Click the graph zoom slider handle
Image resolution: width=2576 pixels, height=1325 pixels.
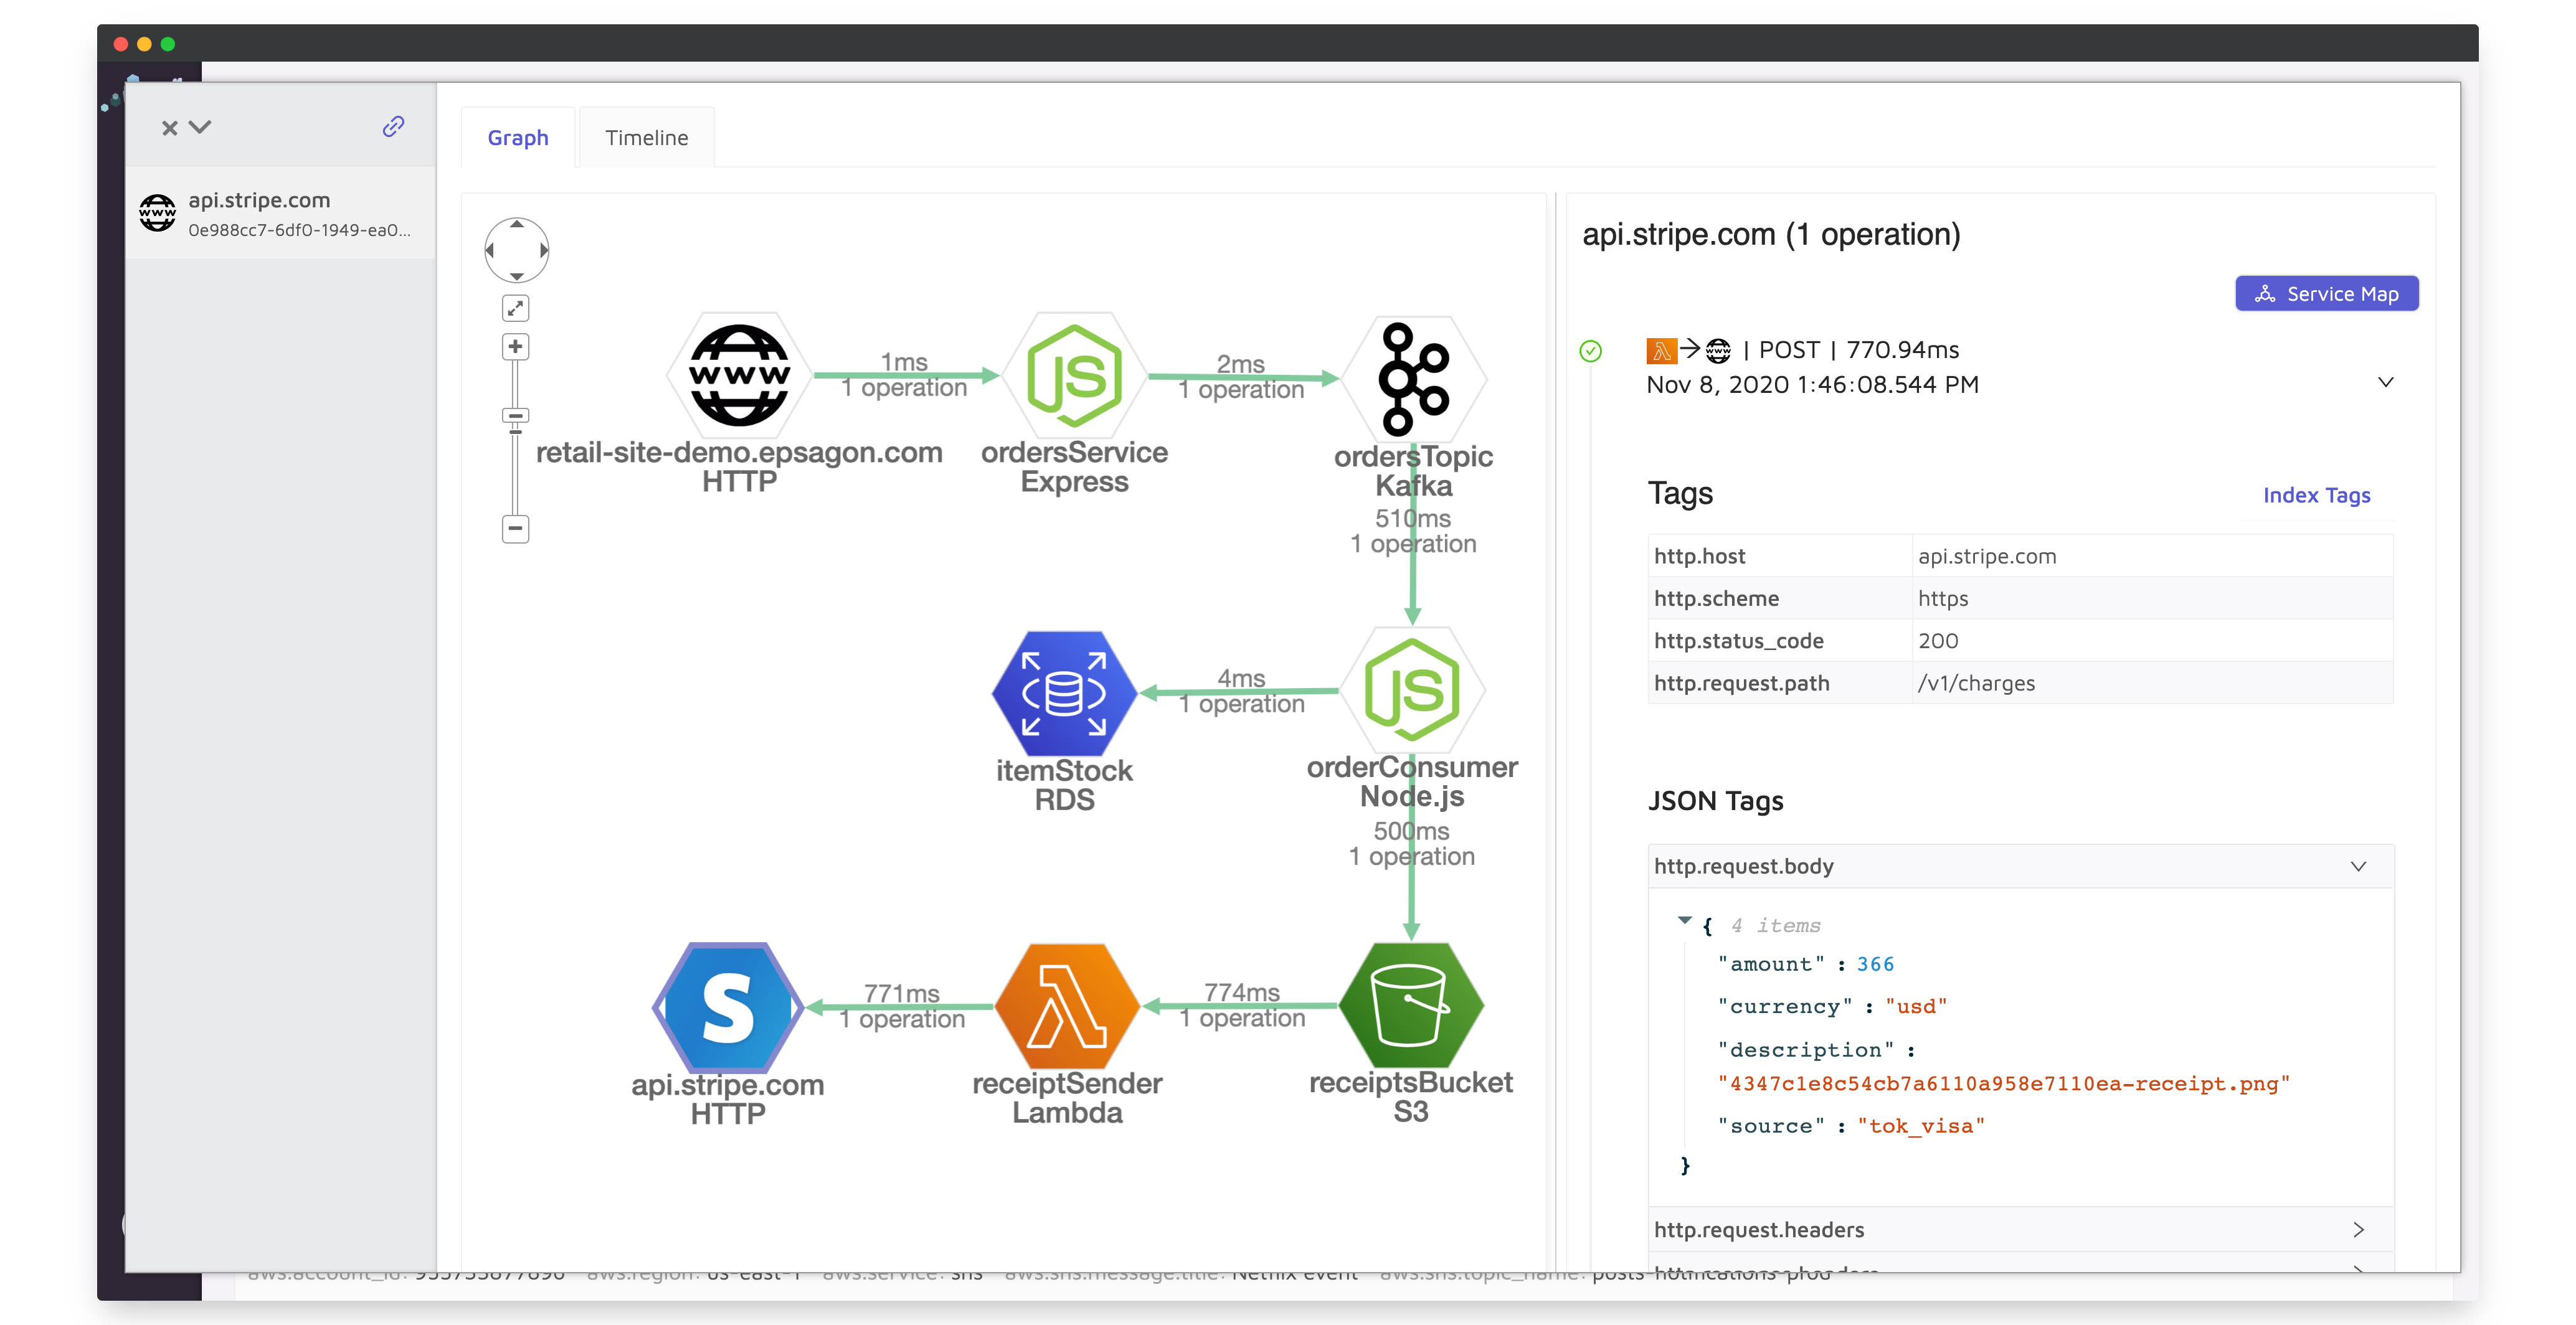point(515,416)
